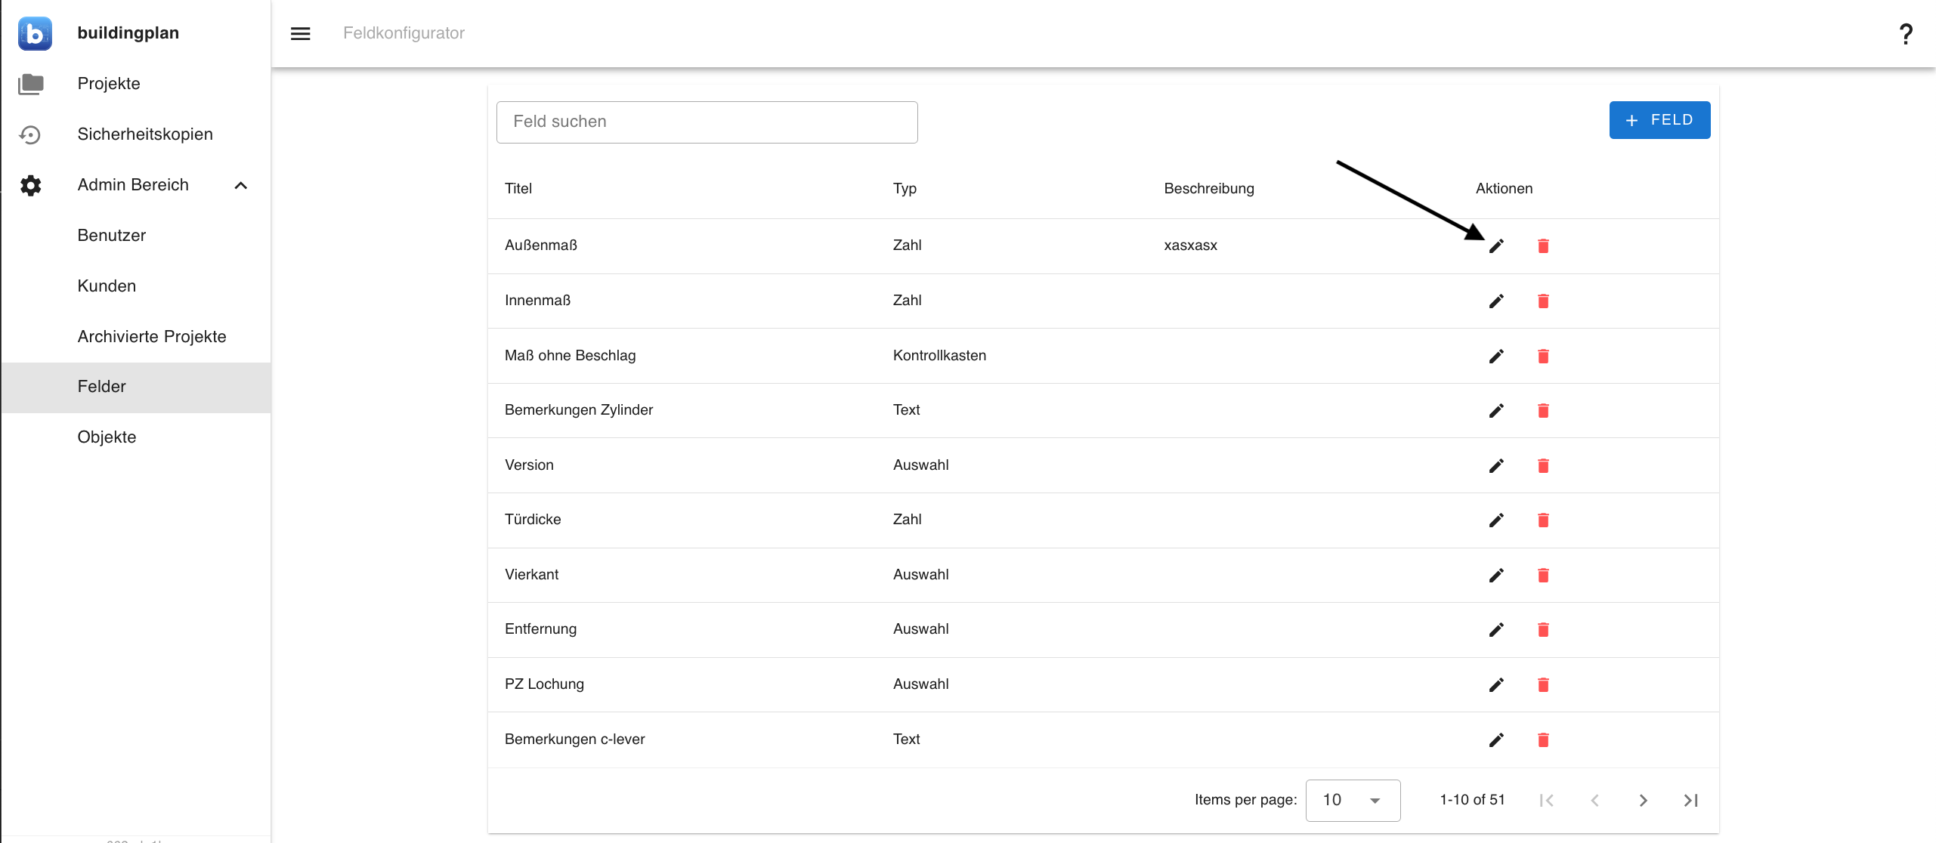Edit the Vierkant field with the pencil icon
The height and width of the screenshot is (843, 1936).
pyautogui.click(x=1496, y=575)
